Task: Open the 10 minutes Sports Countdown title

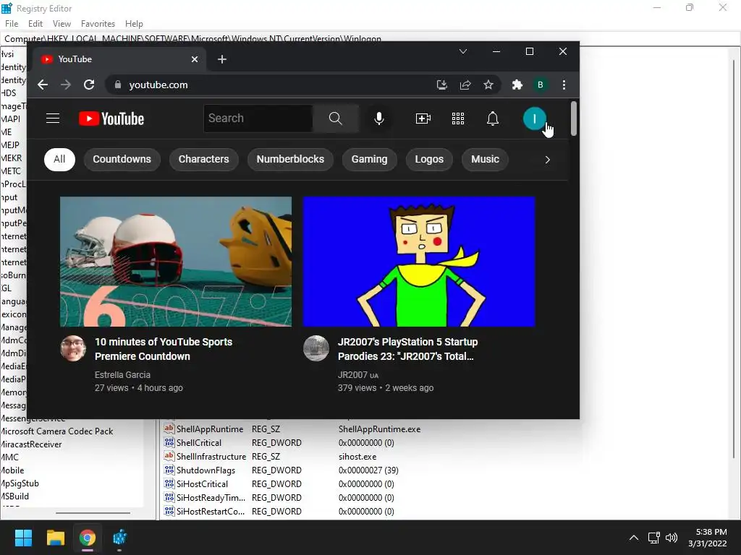Action: 164,349
